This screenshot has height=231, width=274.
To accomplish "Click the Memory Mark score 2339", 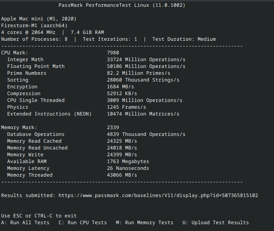I will [x=113, y=128].
